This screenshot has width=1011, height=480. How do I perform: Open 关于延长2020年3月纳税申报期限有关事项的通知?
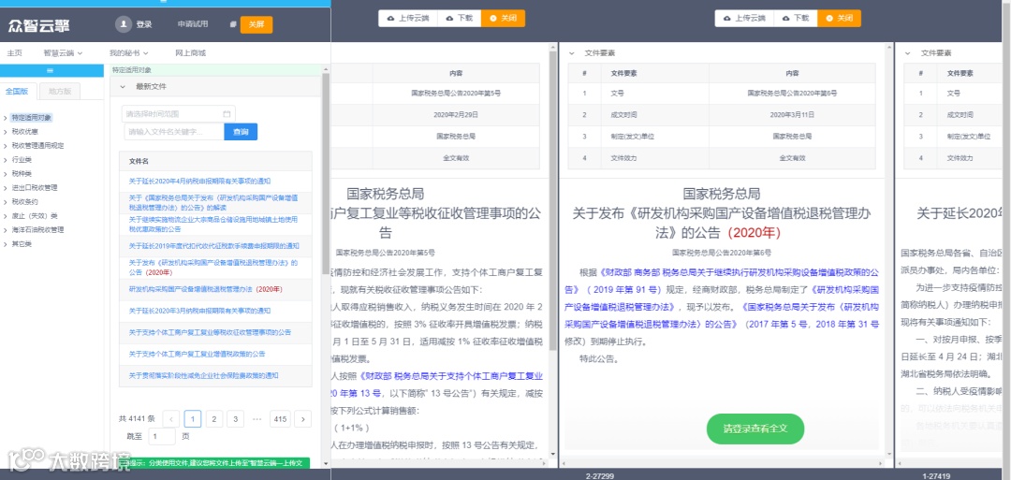pos(200,311)
